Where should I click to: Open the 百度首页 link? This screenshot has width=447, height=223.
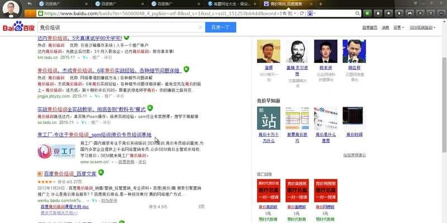(x=370, y=27)
